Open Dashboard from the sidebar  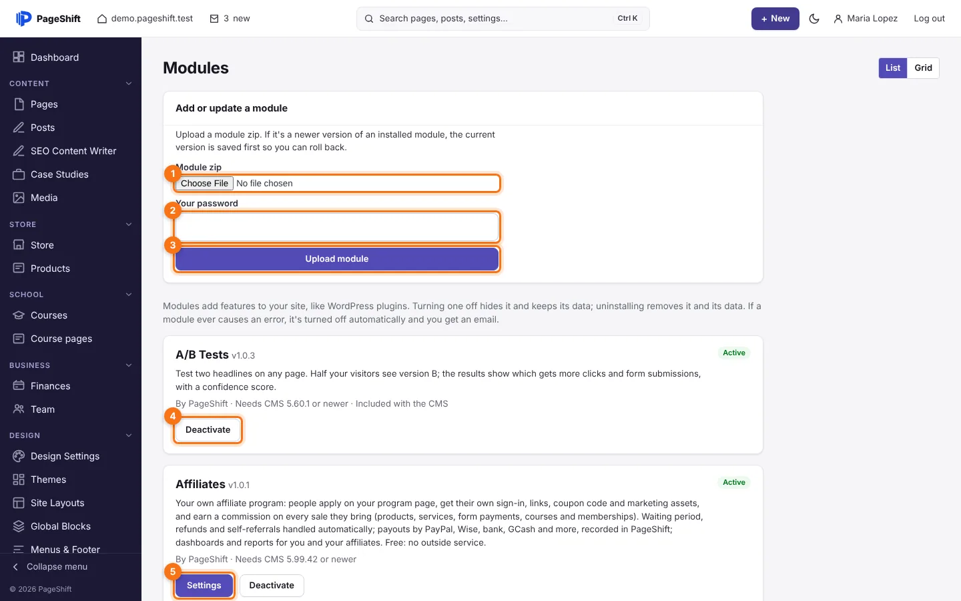point(71,57)
